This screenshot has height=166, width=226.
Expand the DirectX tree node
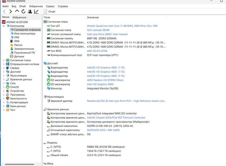click(x=4, y=87)
